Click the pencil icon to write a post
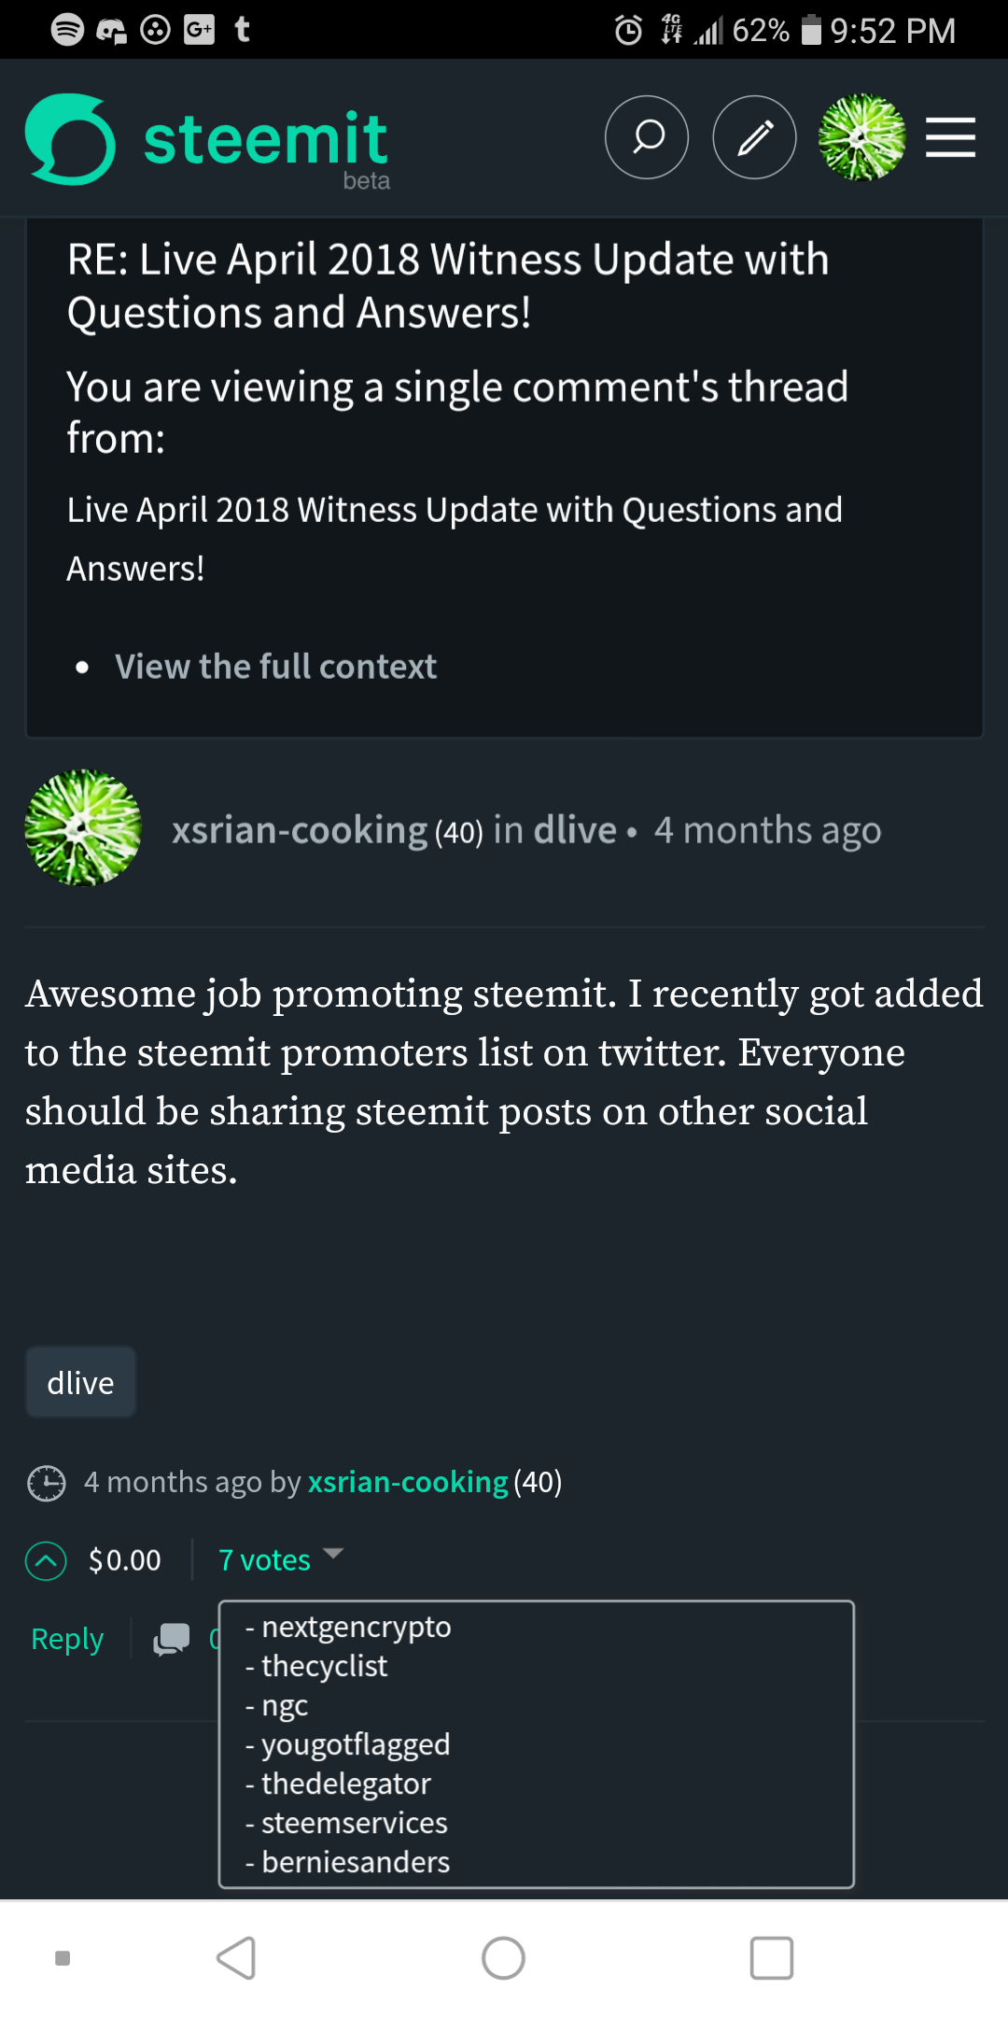This screenshot has height=2017, width=1008. click(754, 137)
